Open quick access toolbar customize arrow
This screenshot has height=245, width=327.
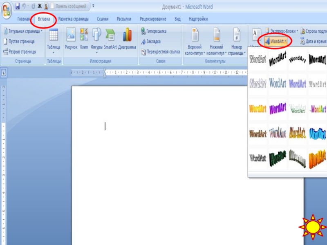[93, 6]
